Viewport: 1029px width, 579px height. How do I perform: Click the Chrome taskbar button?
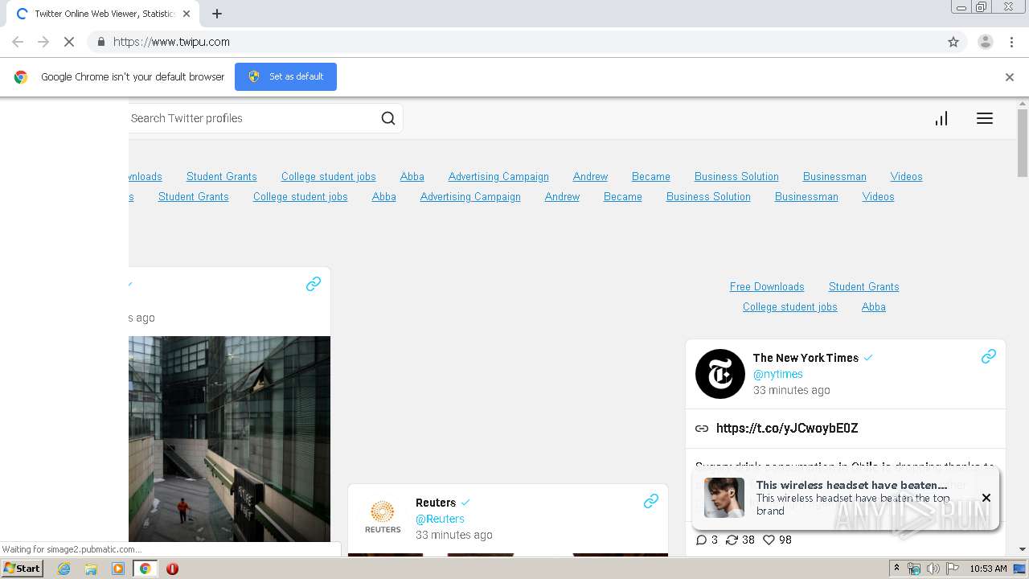(146, 569)
